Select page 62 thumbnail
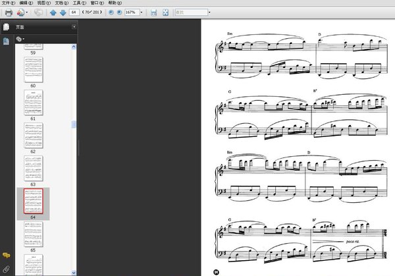This screenshot has width=395, height=276. click(34, 136)
